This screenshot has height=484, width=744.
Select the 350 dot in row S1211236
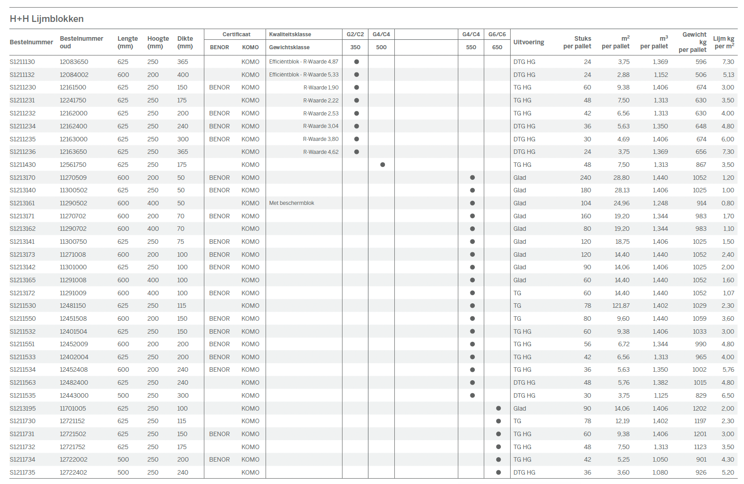point(356,152)
